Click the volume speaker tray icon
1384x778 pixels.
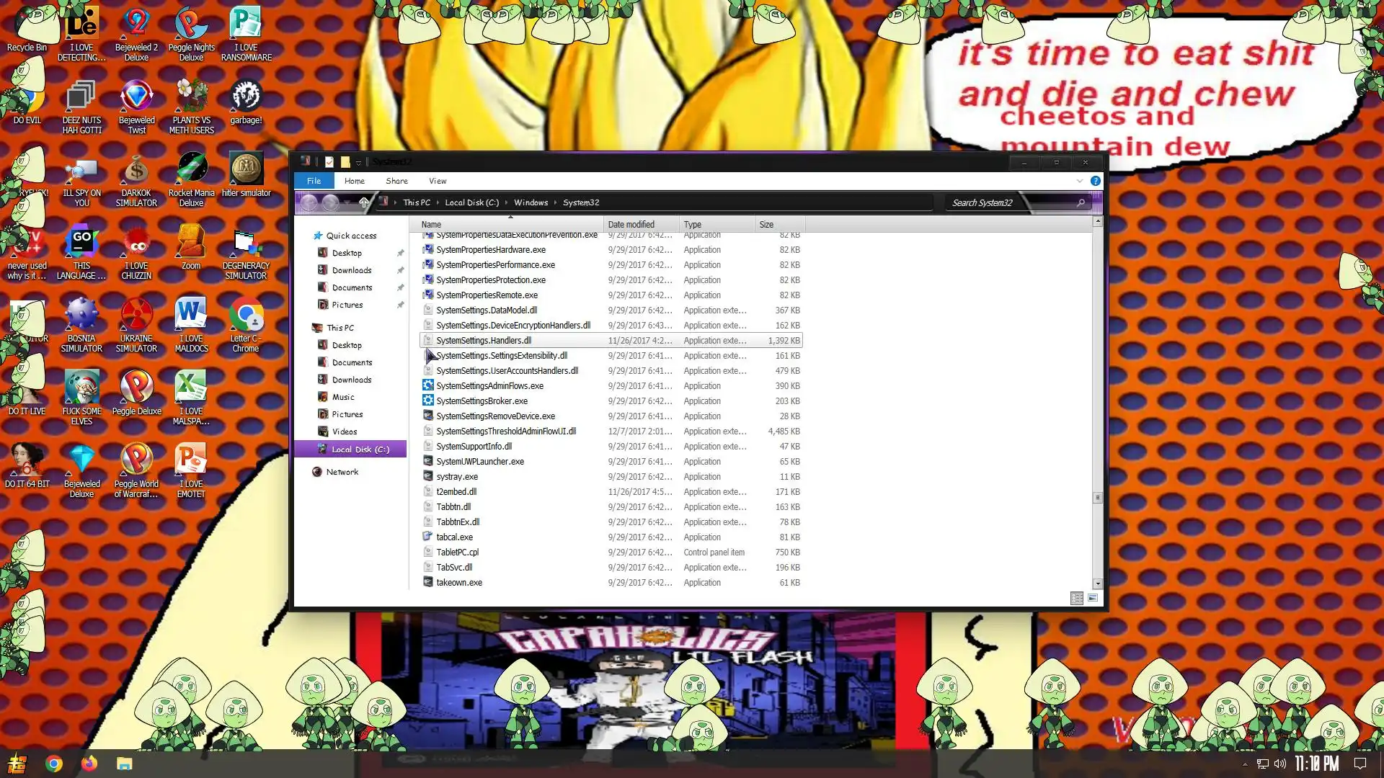(x=1279, y=764)
